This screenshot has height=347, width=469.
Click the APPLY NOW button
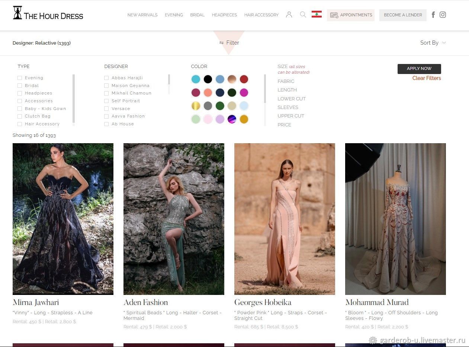click(419, 69)
